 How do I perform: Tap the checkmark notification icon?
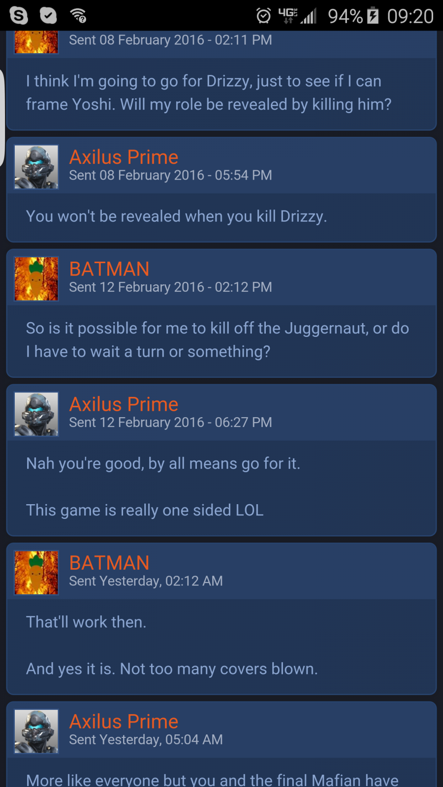48,16
